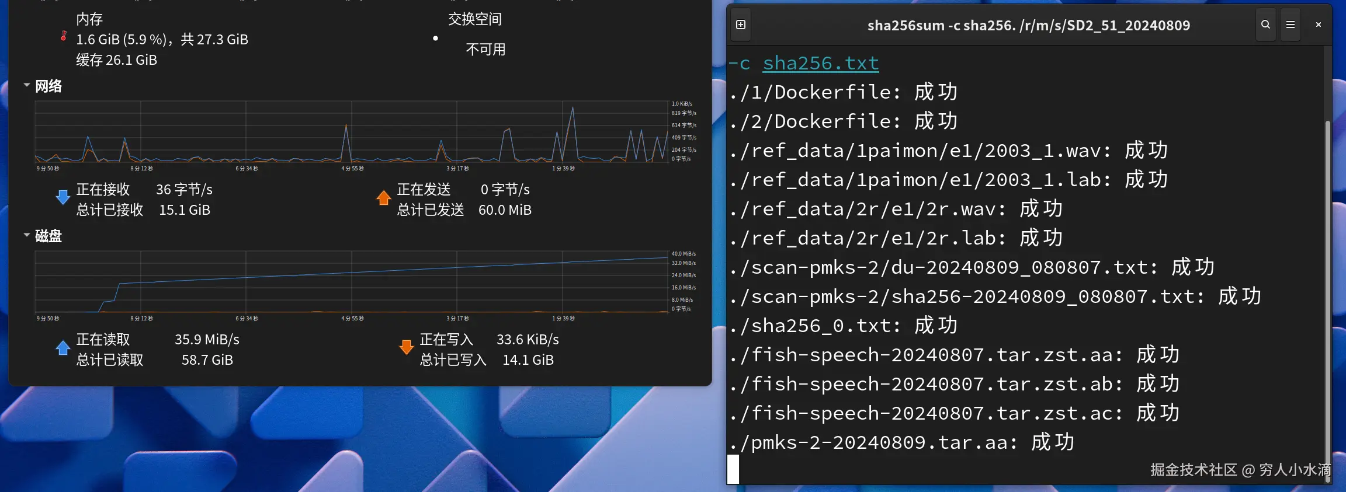This screenshot has height=492, width=1346.
Task: Collapse the 网络 section
Action: click(x=27, y=85)
